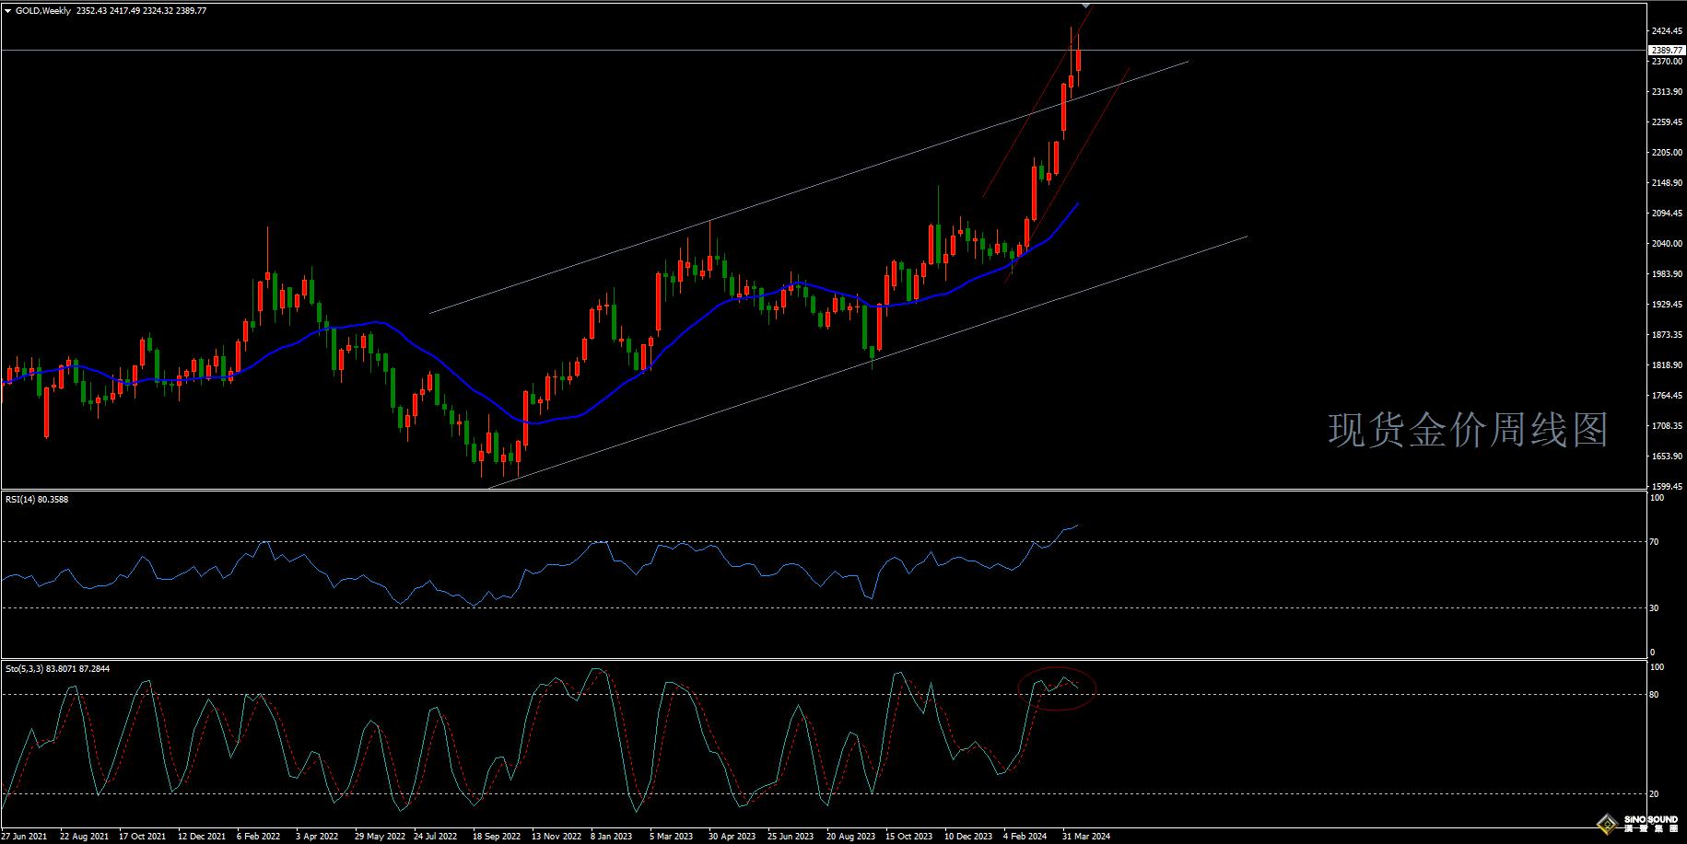Select the blue moving average line end
The height and width of the screenshot is (844, 1687).
(x=1077, y=204)
